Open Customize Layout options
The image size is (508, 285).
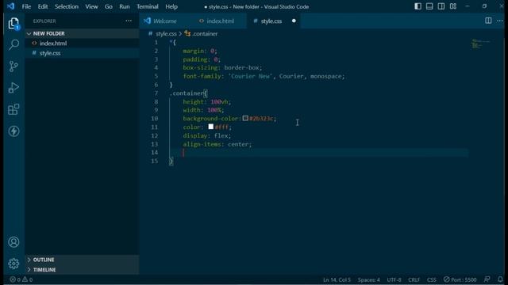coord(453,6)
